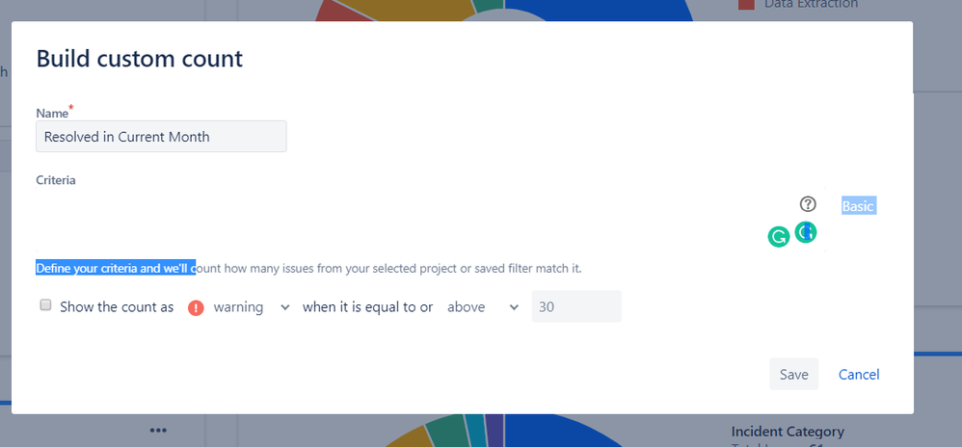This screenshot has height=447, width=962.
Task: Save the custom count
Action: (x=794, y=374)
